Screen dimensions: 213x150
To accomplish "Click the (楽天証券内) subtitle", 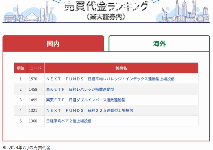I will coord(106,17).
